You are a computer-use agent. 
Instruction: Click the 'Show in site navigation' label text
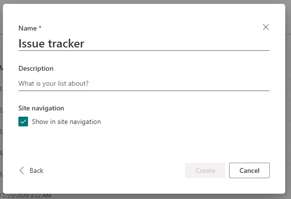click(x=66, y=122)
